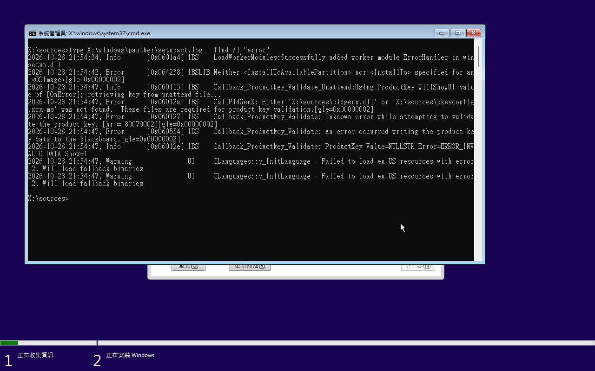
Task: Close the cmd.exe command prompt window
Action: pos(473,33)
